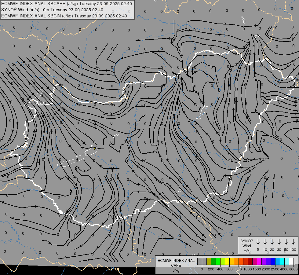Pick the pure yellow CAPE swatch

(x=227, y=262)
